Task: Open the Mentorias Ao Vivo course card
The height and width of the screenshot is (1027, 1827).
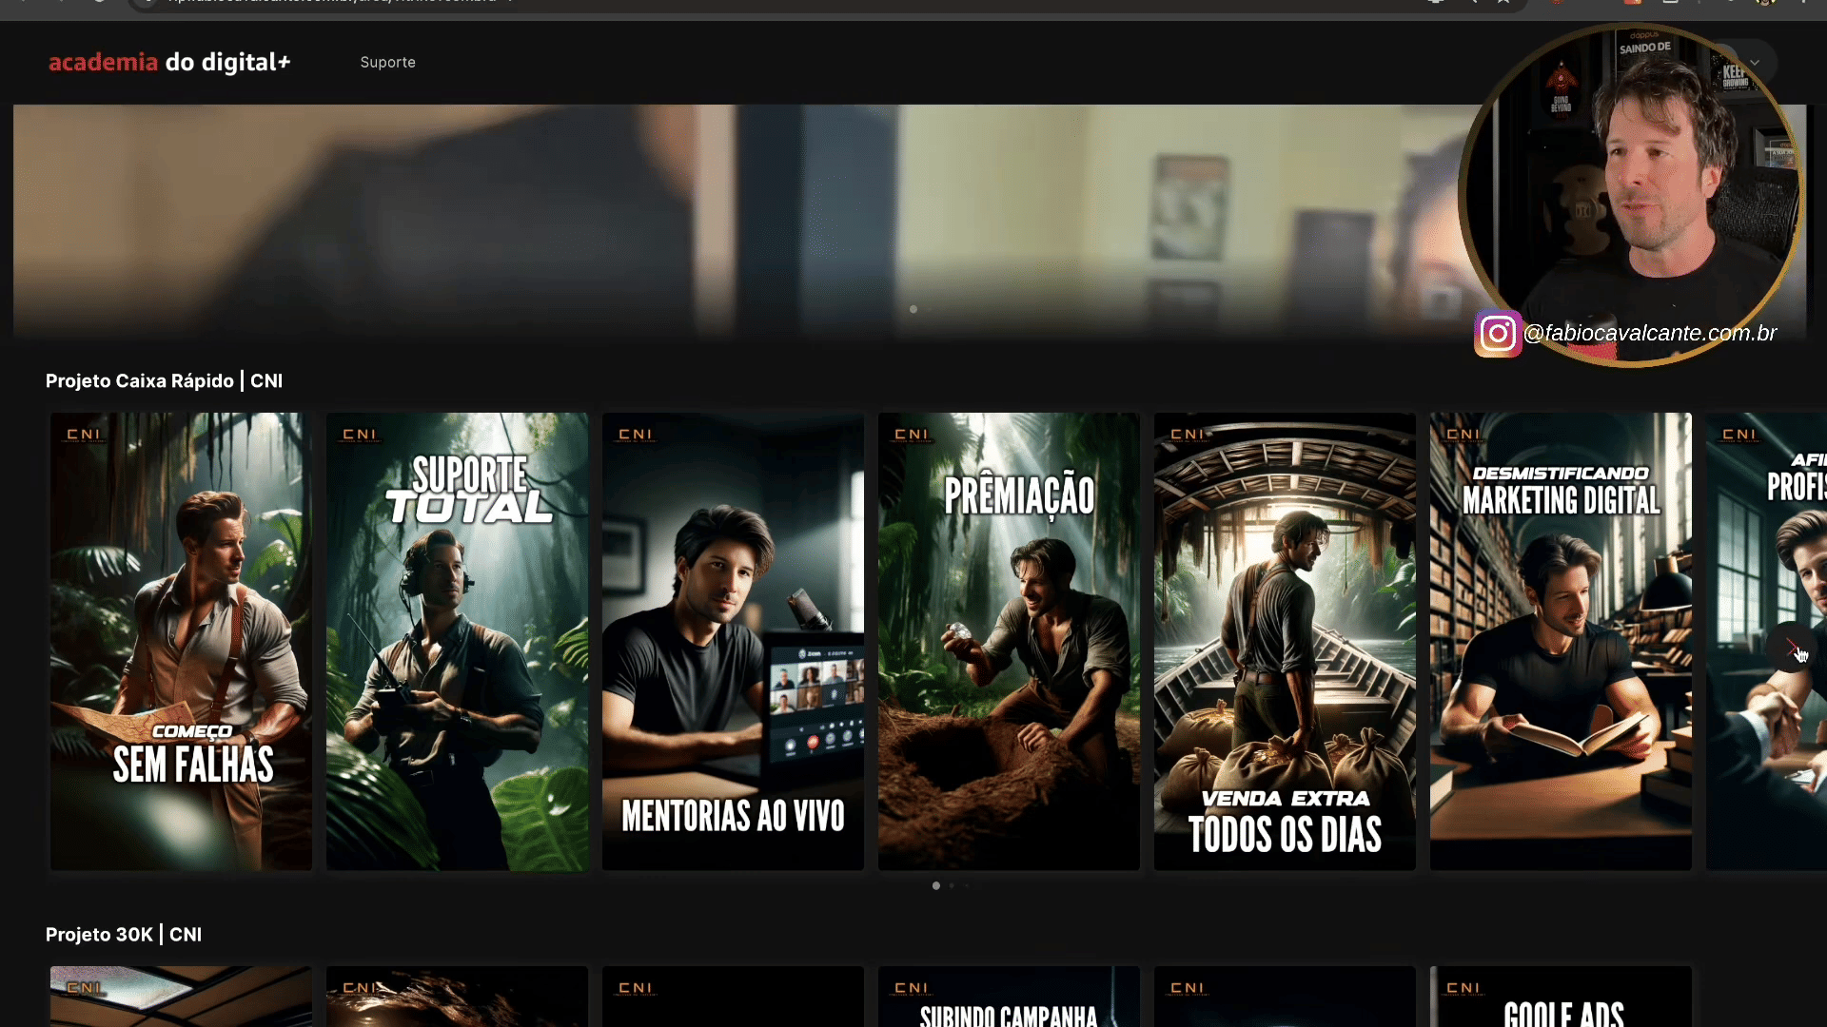Action: [733, 642]
